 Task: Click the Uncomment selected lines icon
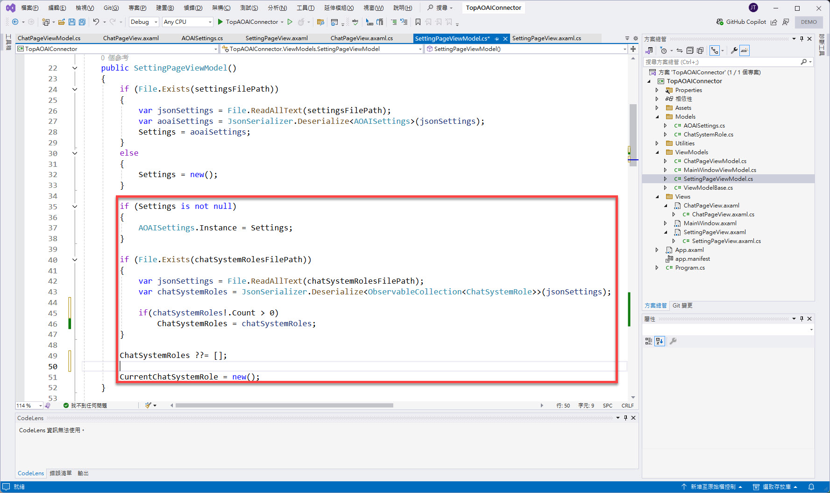click(404, 22)
